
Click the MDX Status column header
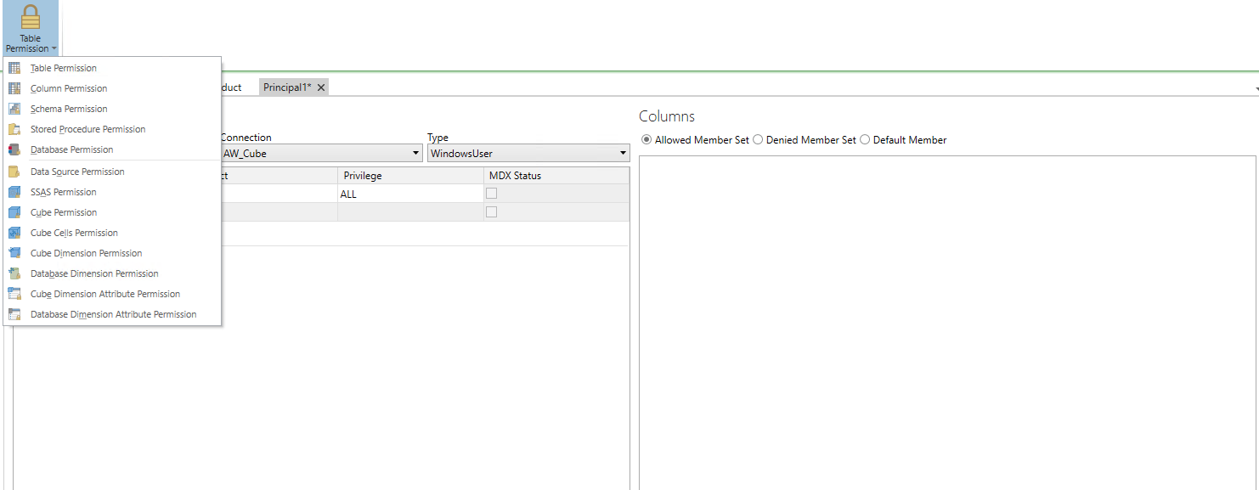(x=556, y=176)
